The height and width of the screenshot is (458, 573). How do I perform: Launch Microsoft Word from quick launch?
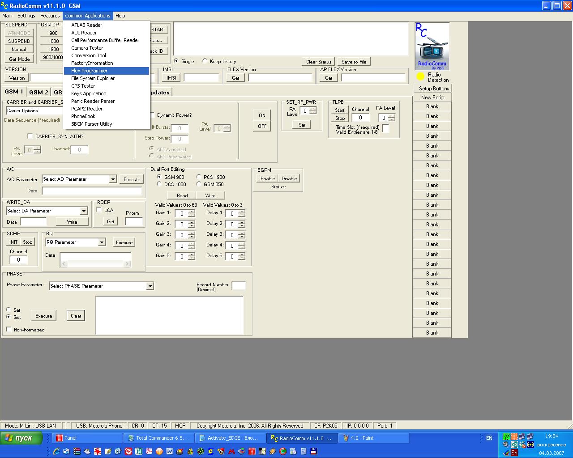(169, 451)
